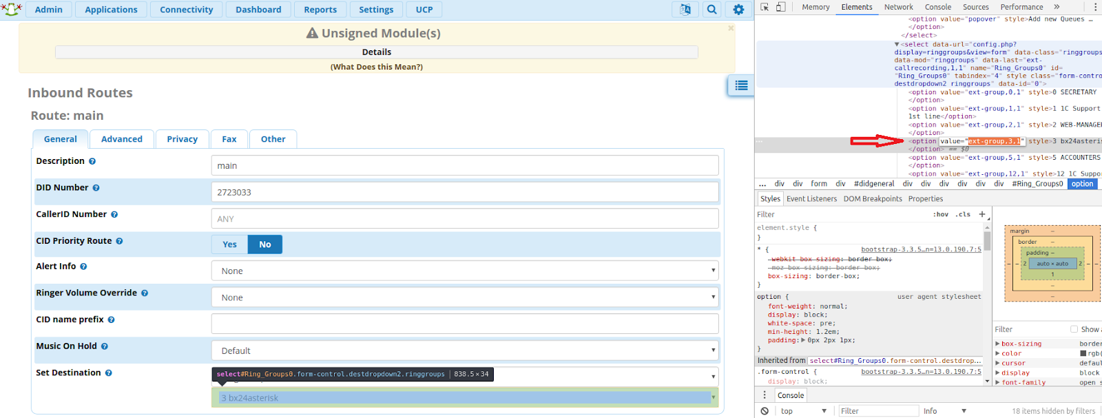
Task: Switch to the Privacy route tab
Action: click(183, 139)
